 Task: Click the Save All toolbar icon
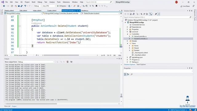22,6
